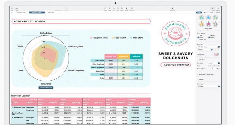
Task: Open the Shape toolbar icon
Action: [x=122, y=9]
